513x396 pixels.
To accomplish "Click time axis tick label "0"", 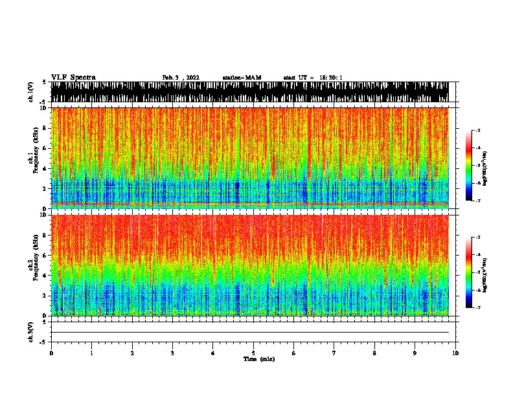I will (x=51, y=353).
